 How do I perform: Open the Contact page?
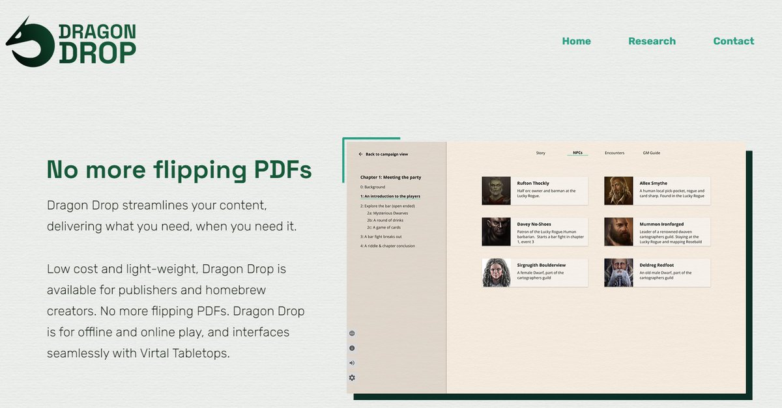click(x=734, y=41)
